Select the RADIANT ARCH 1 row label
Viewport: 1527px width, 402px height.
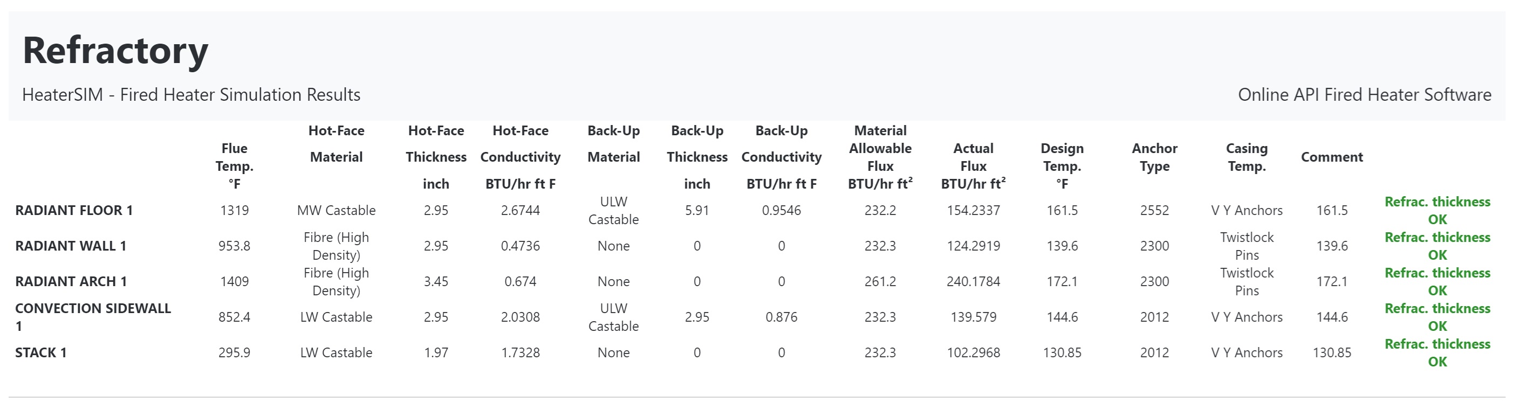tap(71, 281)
